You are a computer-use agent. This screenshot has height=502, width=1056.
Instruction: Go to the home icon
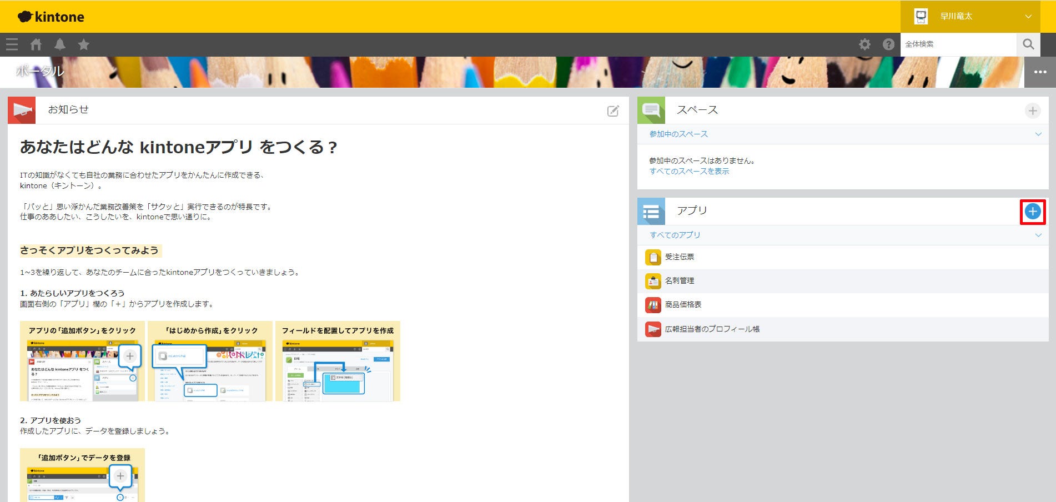pos(36,44)
